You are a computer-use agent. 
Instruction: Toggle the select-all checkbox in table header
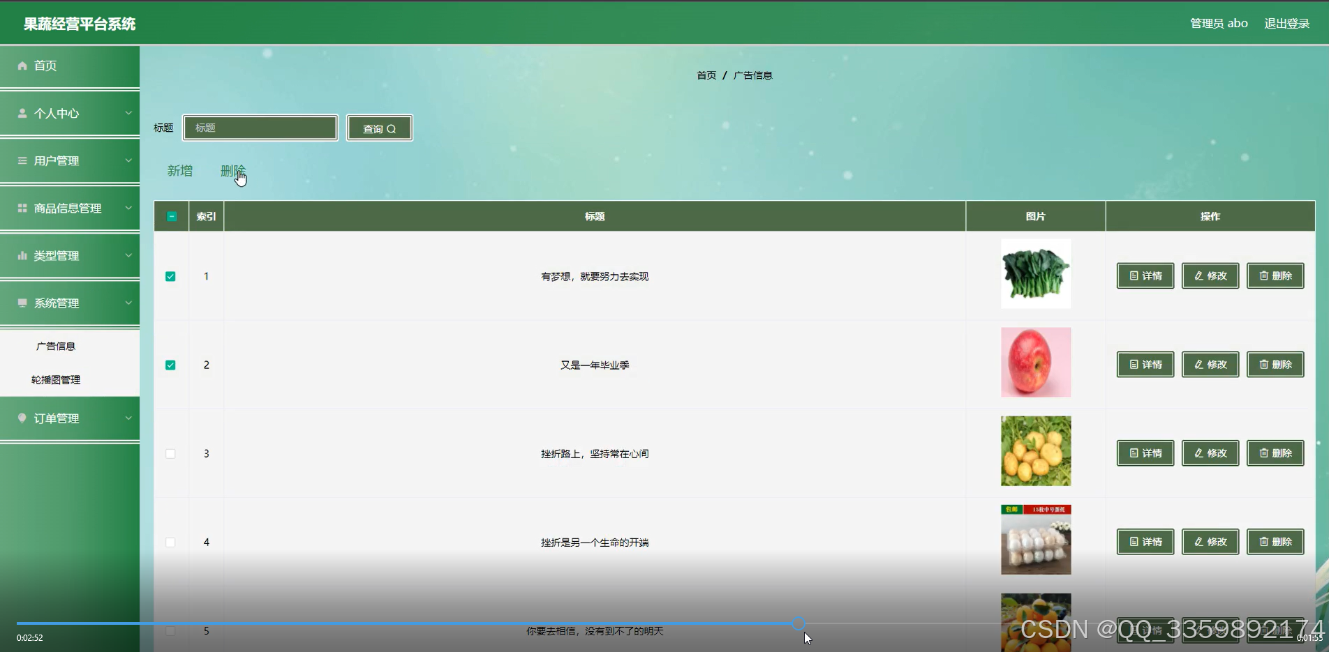tap(172, 216)
